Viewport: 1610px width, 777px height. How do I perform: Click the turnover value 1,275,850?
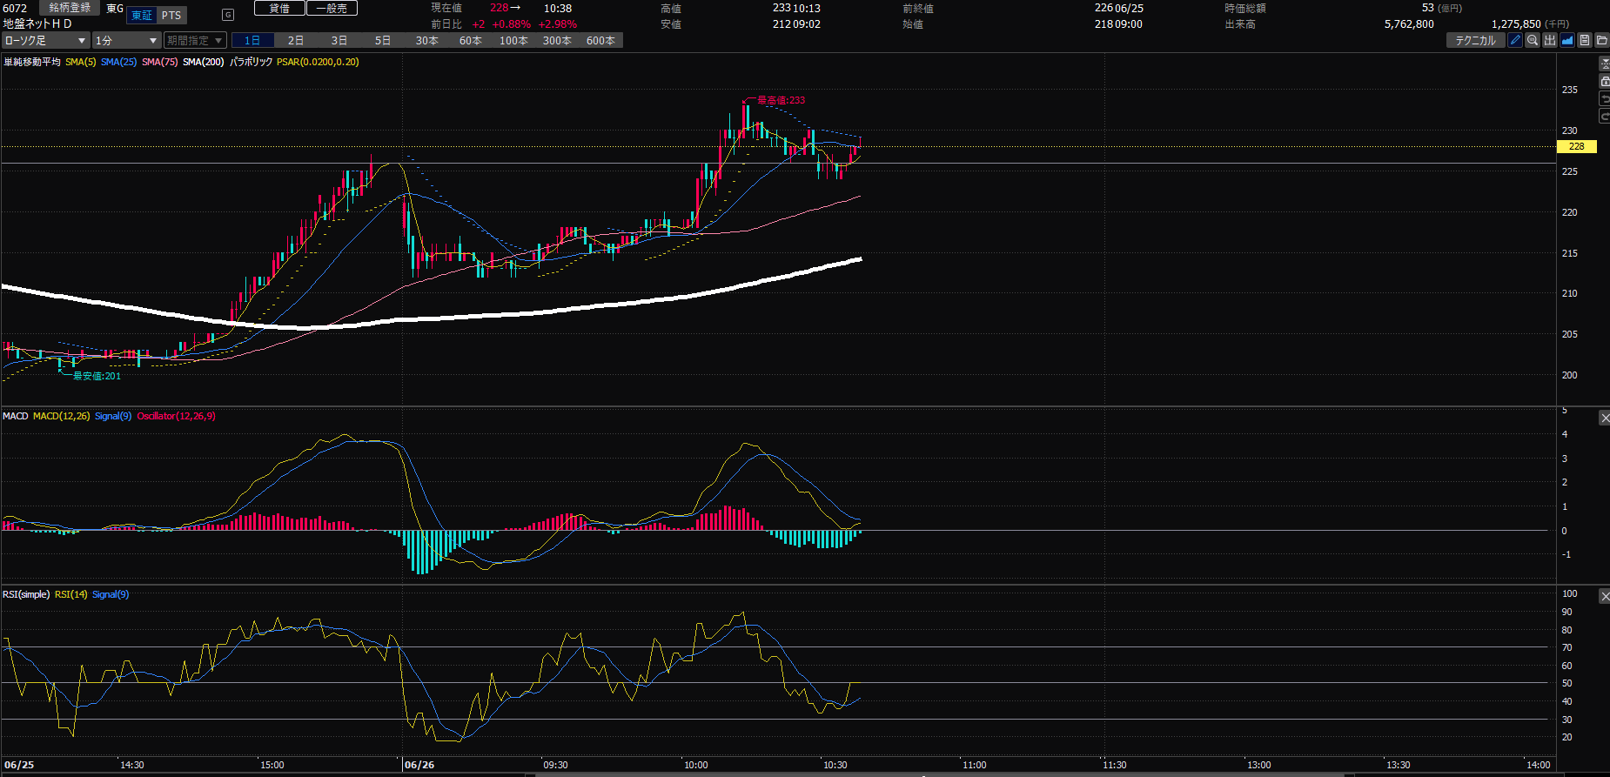(x=1516, y=24)
